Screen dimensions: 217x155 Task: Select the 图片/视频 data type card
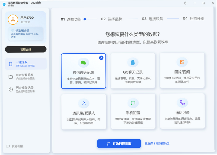coord(182,70)
